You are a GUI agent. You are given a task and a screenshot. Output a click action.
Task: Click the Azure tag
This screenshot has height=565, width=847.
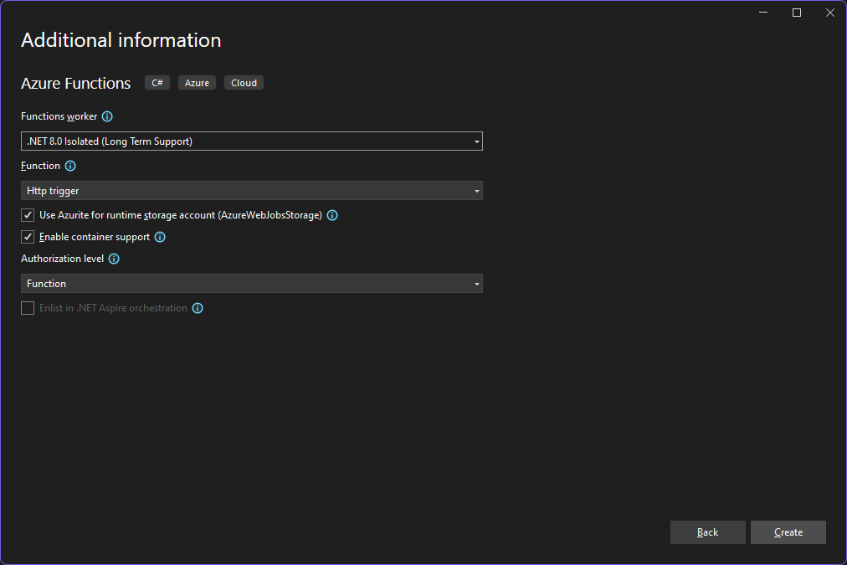[197, 83]
